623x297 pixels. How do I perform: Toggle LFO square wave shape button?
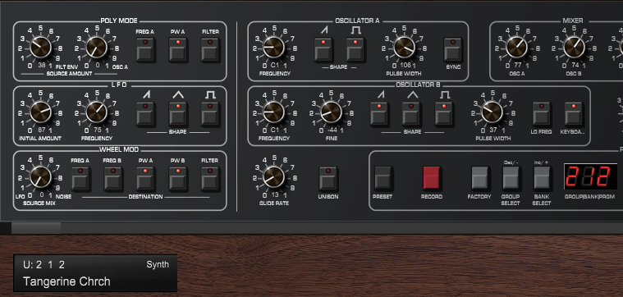pyautogui.click(x=210, y=114)
